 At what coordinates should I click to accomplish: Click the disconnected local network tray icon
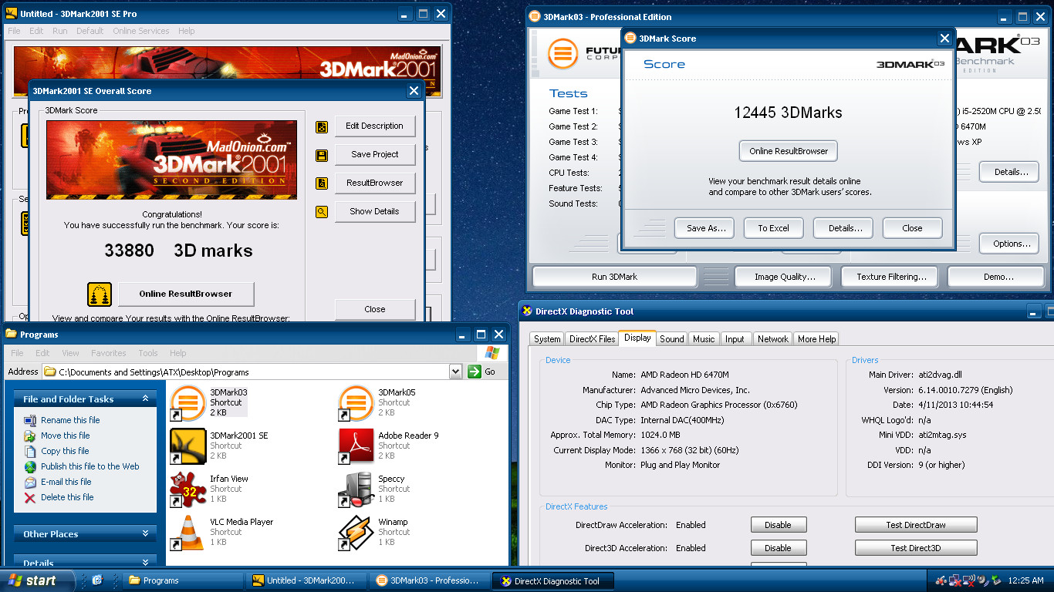tap(954, 580)
